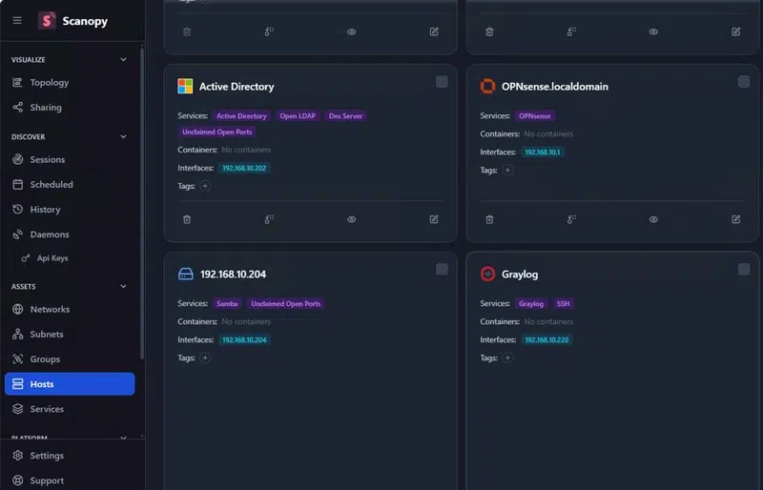Click trash icon on top-left card
Image resolution: width=763 pixels, height=490 pixels.
(187, 31)
